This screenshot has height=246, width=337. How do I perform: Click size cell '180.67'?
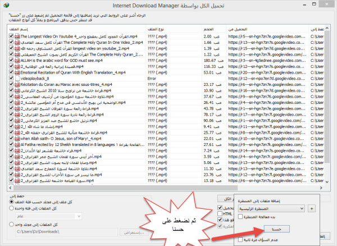[212, 60]
